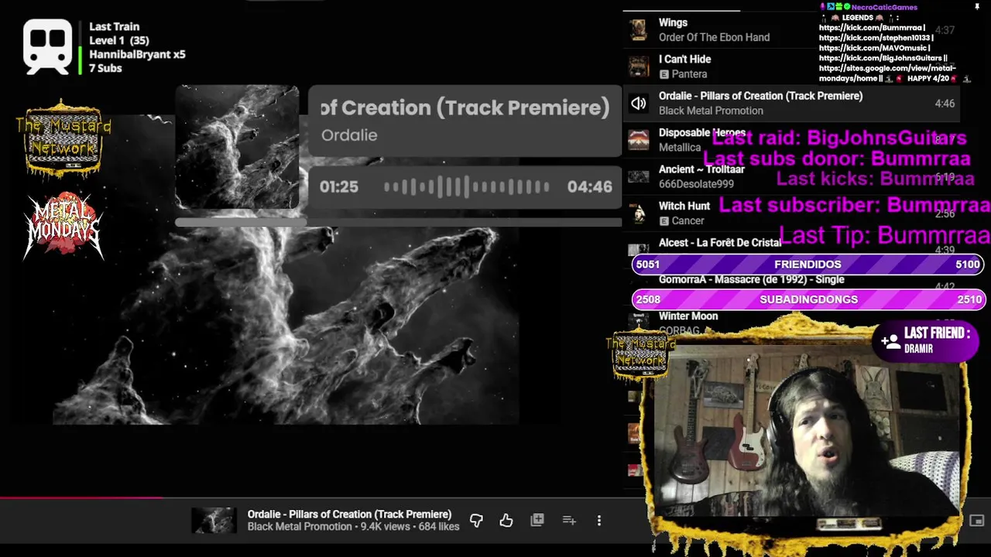The width and height of the screenshot is (991, 557).
Task: Play Disposable Heroes from the queue
Action: [701, 133]
